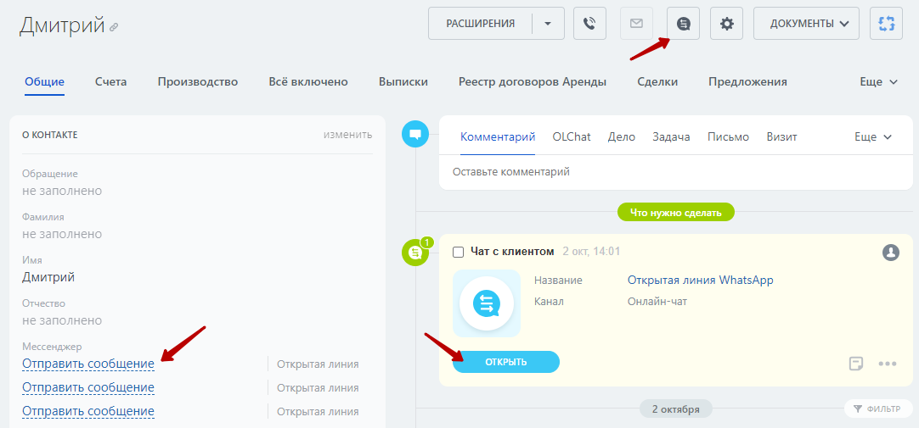Image resolution: width=919 pixels, height=428 pixels.
Task: Switch to the Счета tab
Action: [x=111, y=82]
